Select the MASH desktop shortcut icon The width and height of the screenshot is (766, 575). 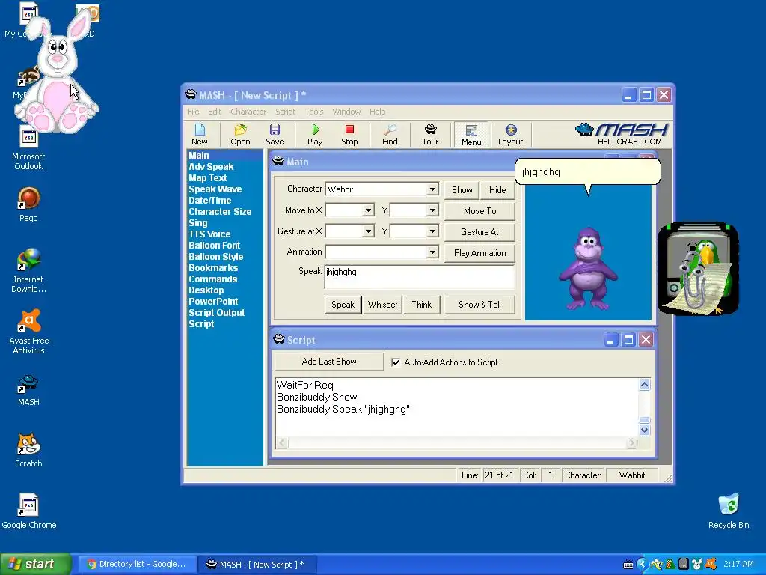tap(28, 390)
